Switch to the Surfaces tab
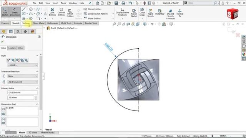 coord(26,23)
